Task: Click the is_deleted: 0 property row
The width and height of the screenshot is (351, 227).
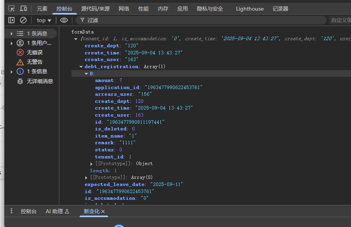Action: [x=115, y=129]
